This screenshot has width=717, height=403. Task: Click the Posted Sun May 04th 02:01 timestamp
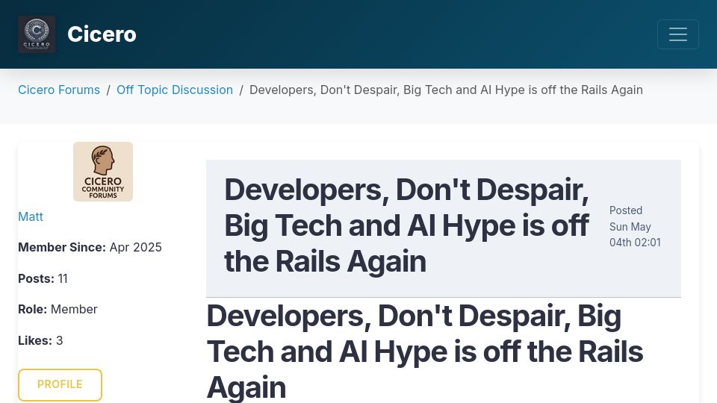coord(635,227)
